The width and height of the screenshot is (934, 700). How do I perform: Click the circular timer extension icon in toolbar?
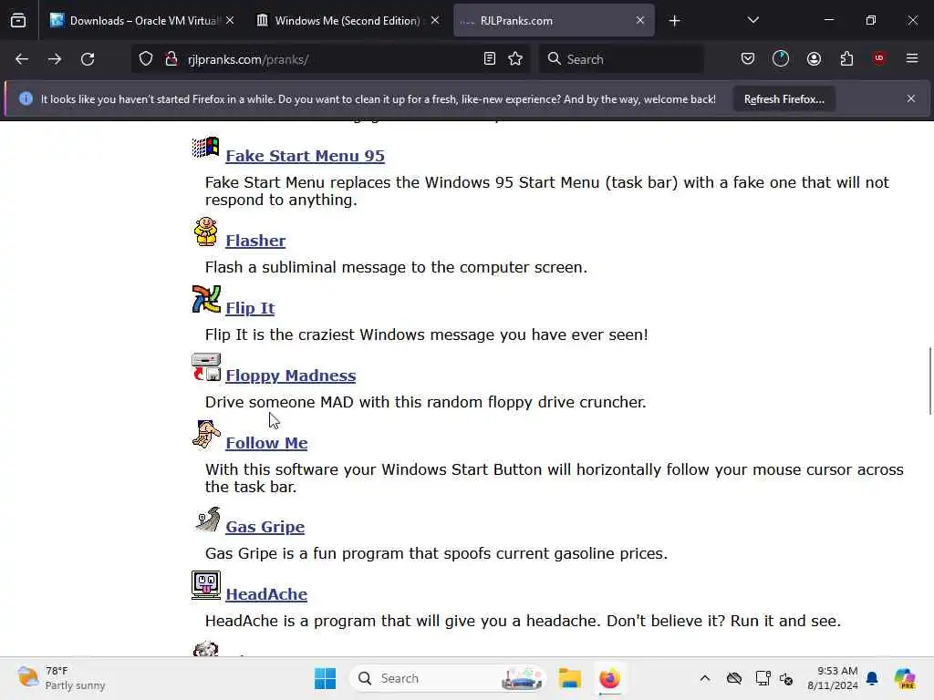(781, 59)
